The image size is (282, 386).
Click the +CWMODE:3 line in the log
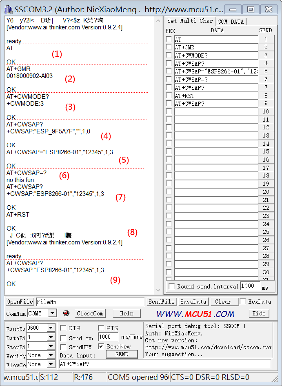coord(25,103)
